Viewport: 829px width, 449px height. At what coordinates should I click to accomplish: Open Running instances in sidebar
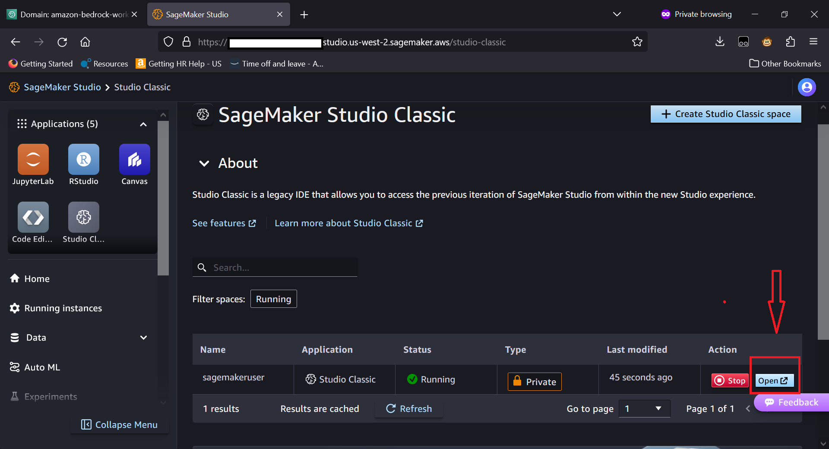(56, 308)
